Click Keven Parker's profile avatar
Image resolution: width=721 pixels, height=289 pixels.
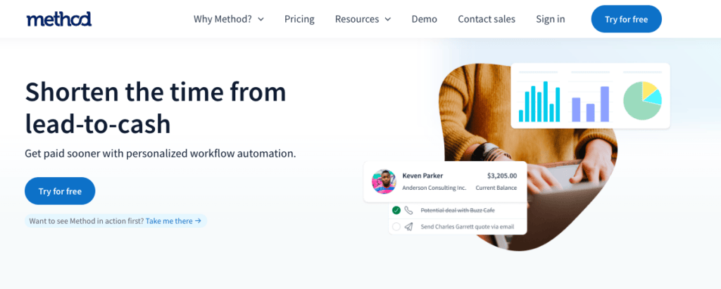point(384,181)
